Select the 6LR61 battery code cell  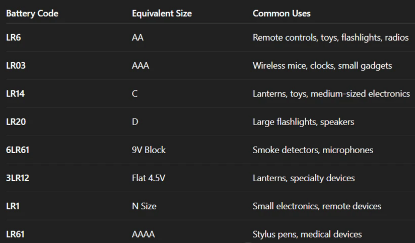point(18,150)
